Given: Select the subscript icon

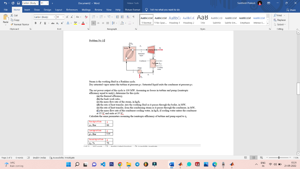Looking at the screenshot, I should (57, 23).
